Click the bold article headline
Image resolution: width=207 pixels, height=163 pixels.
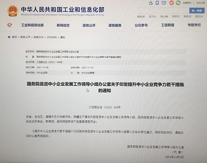tap(105, 87)
